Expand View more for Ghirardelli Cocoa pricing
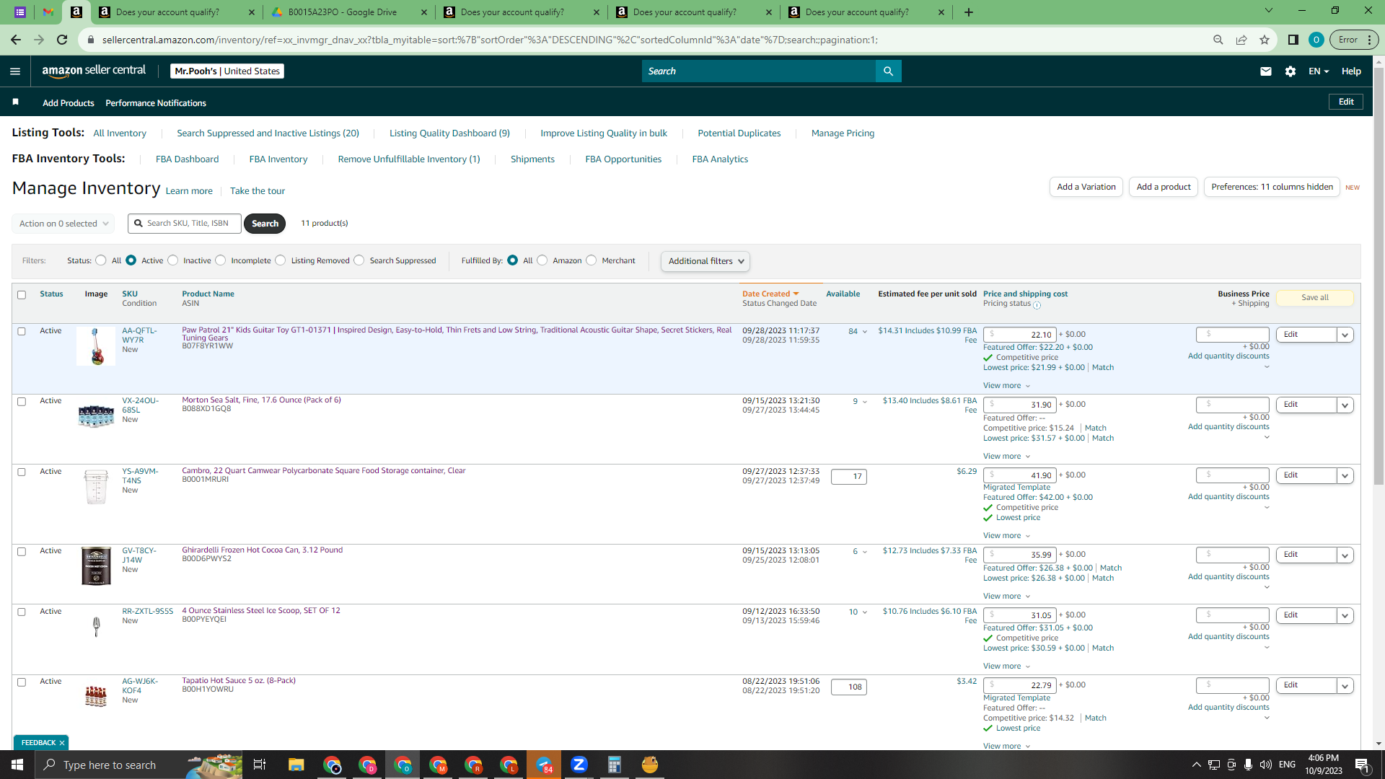Viewport: 1385px width, 779px height. point(1006,597)
